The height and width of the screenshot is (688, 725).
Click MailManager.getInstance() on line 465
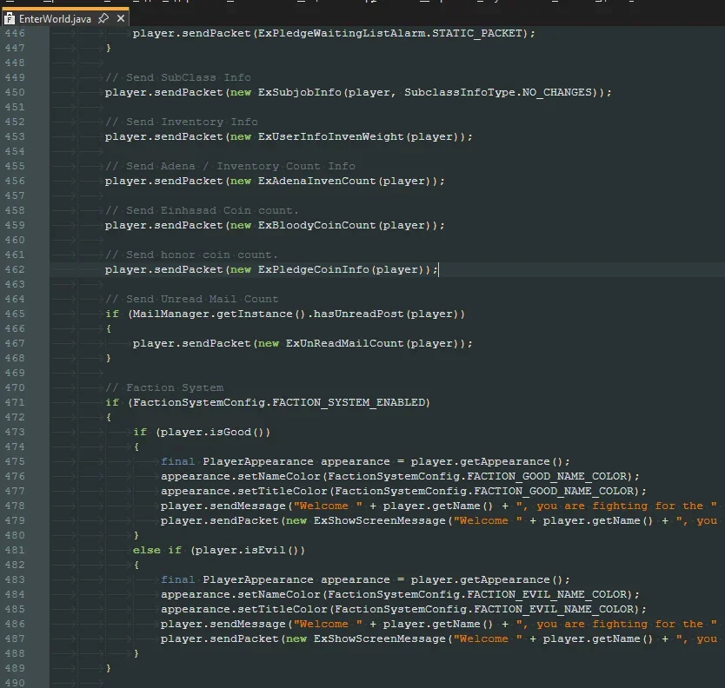pyautogui.click(x=219, y=314)
